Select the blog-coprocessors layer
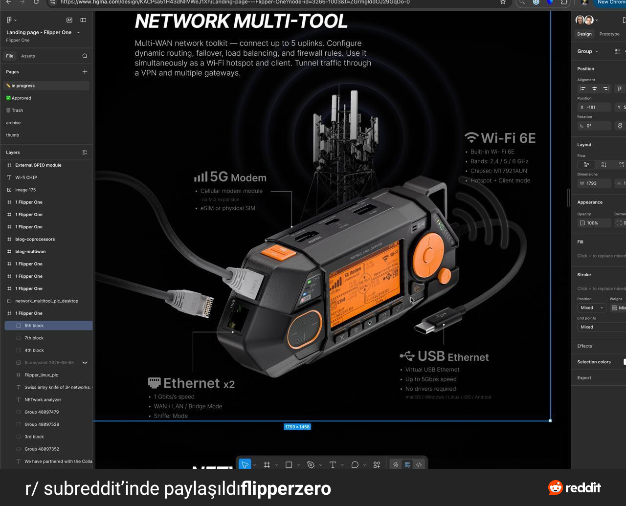The image size is (626, 506). [47, 239]
